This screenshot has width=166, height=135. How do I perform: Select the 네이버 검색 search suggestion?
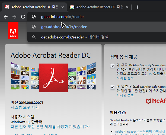[x=97, y=37]
